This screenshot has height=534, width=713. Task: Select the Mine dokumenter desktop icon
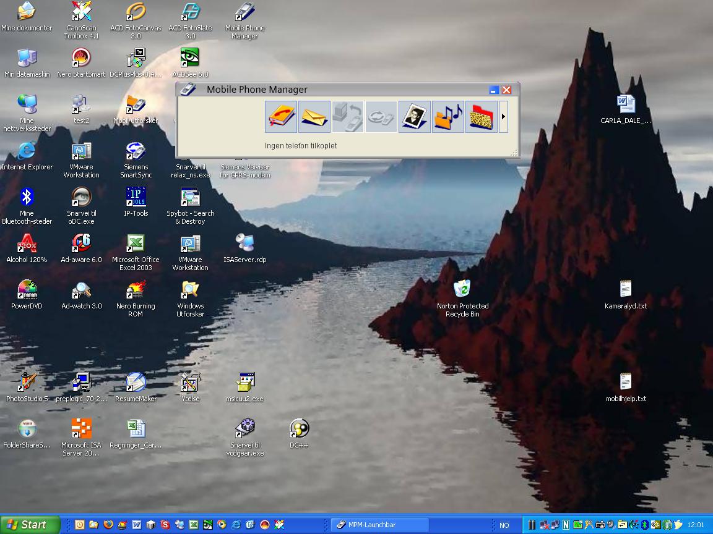click(x=27, y=17)
